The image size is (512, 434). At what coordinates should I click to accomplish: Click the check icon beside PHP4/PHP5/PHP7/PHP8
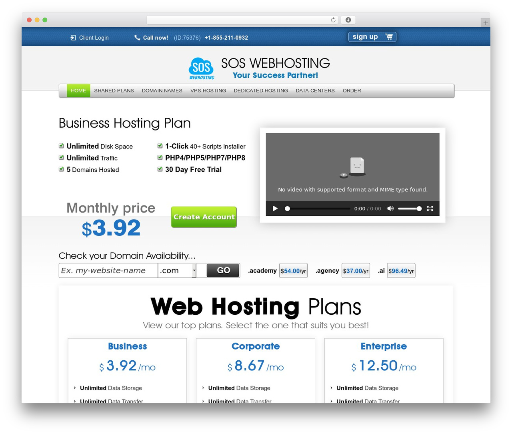[160, 158]
